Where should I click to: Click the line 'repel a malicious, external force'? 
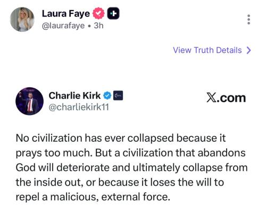click(93, 197)
